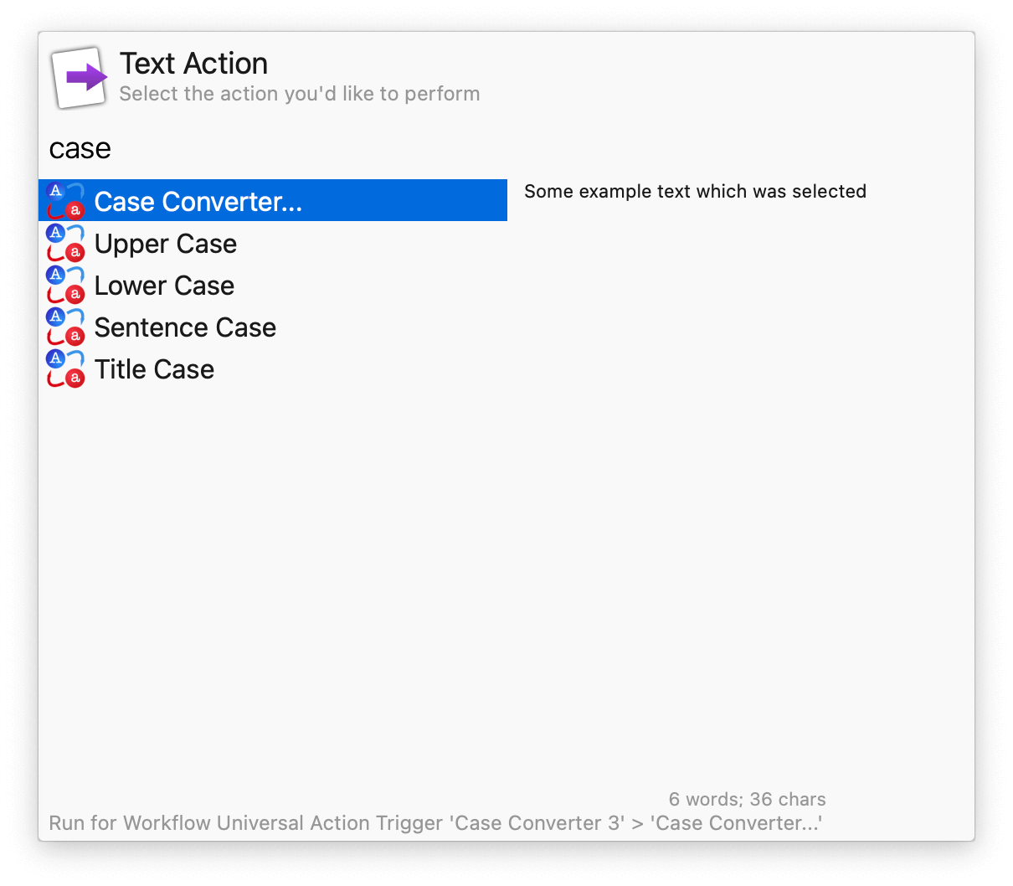Viewport: 1013px width, 886px height.
Task: Click the 'Select the action' subtitle text
Action: pyautogui.click(x=299, y=94)
